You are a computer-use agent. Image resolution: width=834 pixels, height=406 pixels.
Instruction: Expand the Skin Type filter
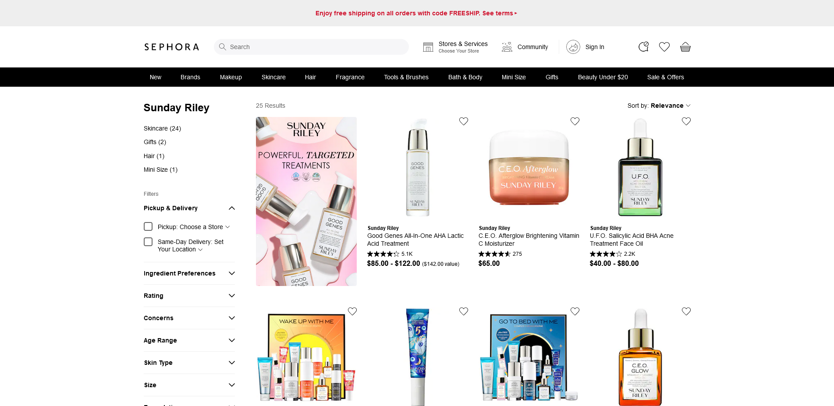coord(189,363)
